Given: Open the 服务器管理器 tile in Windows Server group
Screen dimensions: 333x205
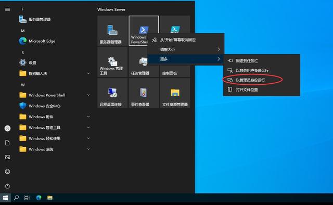Looking at the screenshot, I should (112, 31).
